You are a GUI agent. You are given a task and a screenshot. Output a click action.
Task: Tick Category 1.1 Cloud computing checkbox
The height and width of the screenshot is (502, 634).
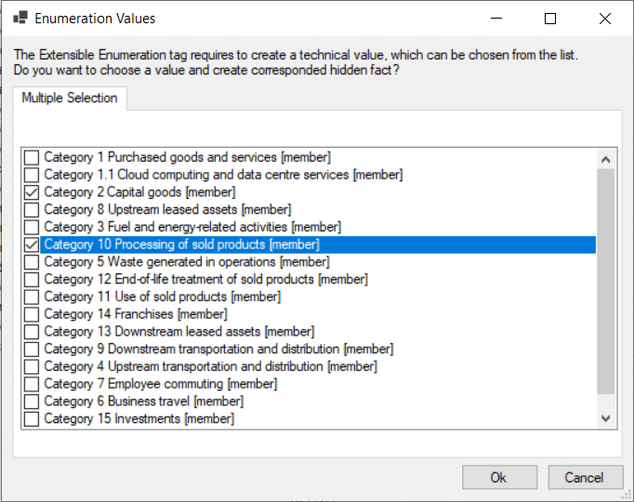pos(32,175)
